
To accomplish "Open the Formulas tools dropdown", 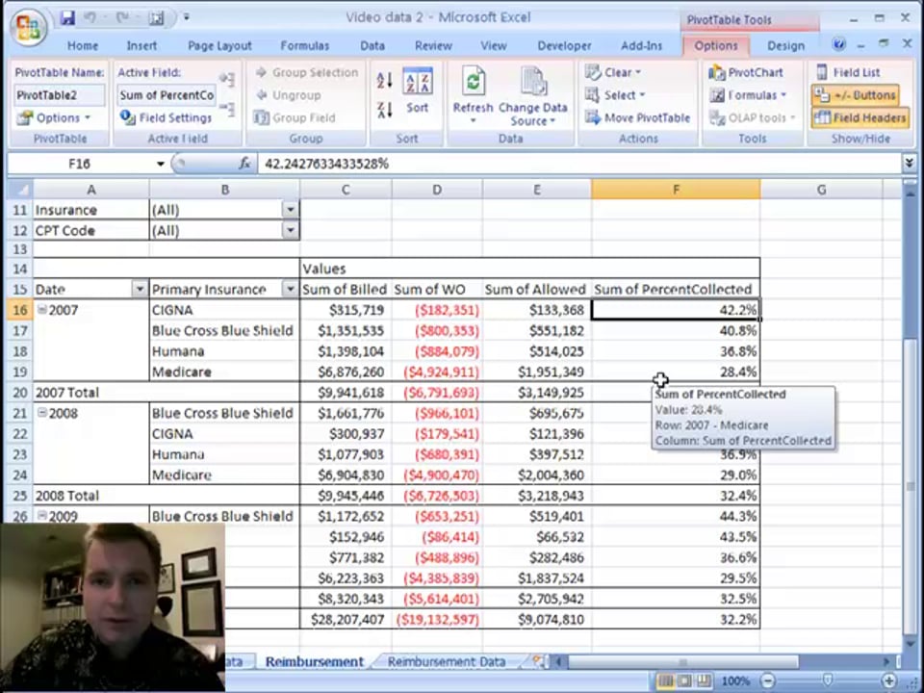I will (748, 95).
